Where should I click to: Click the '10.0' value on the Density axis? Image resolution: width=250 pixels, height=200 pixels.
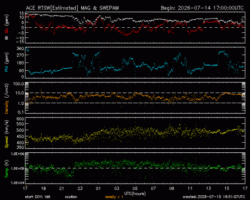[x=20, y=93]
